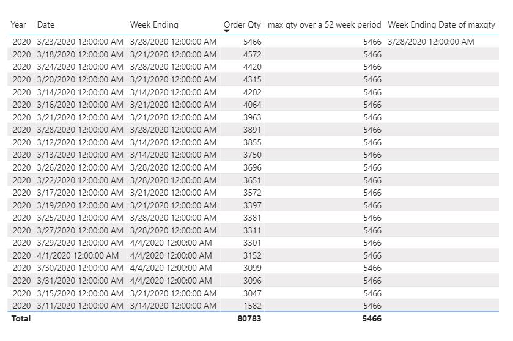The image size is (513, 341).
Task: Select date cell 3/18/2020 12:00:00 AM
Action: [x=80, y=54]
